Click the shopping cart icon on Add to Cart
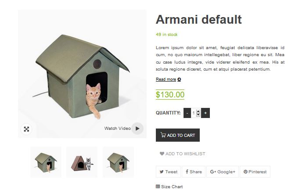This screenshot has height=193, width=288. pyautogui.click(x=163, y=135)
